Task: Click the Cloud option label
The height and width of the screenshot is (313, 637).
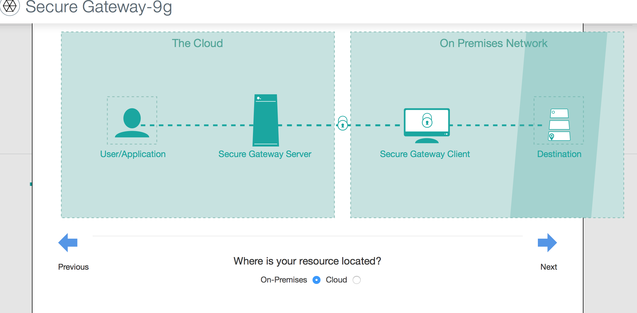Action: point(336,280)
